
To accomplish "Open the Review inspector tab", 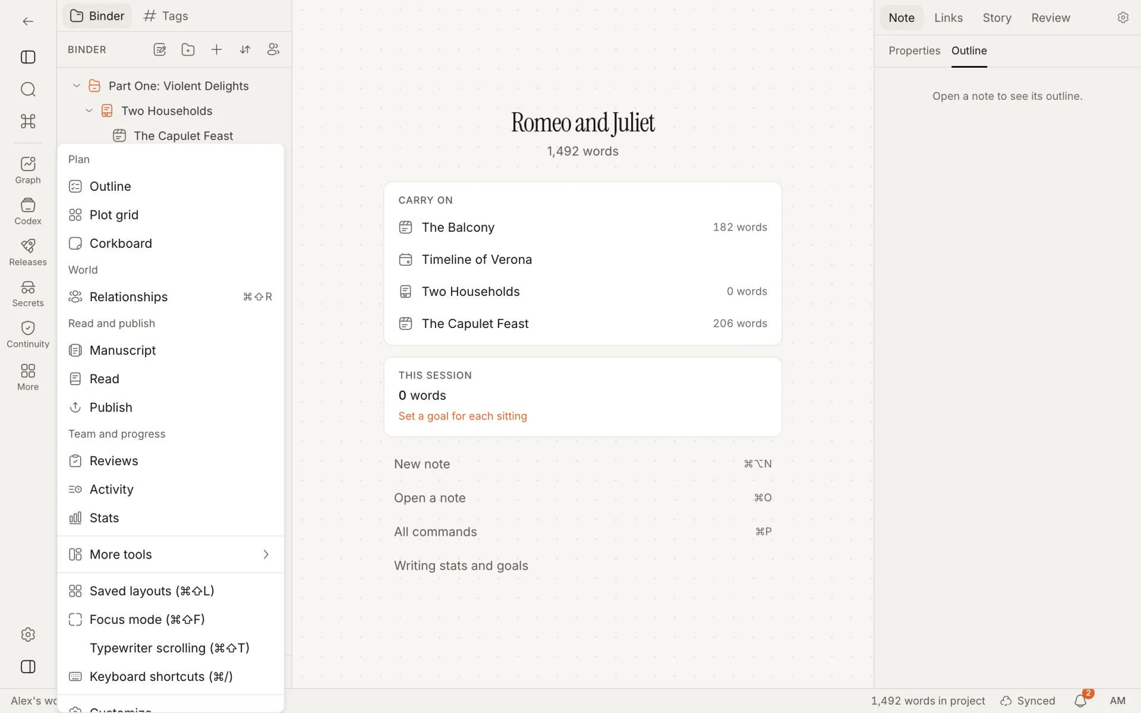I will (x=1050, y=18).
